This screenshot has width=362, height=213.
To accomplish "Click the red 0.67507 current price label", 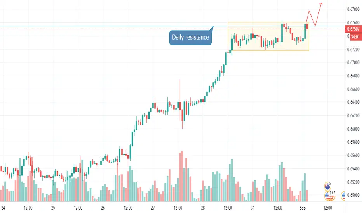I will [x=353, y=29].
